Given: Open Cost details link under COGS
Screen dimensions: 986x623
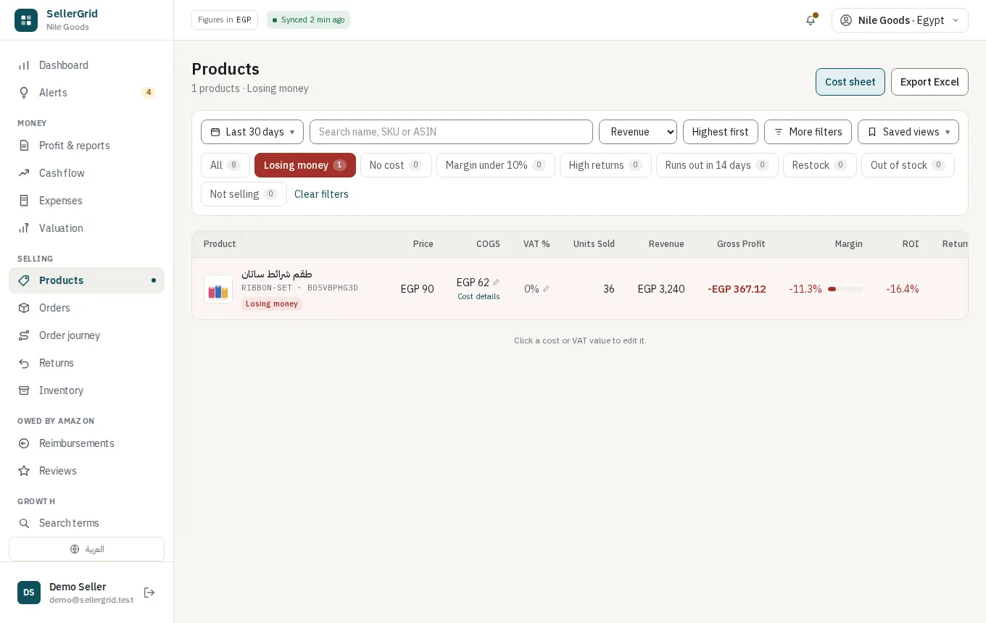Looking at the screenshot, I should 478,296.
